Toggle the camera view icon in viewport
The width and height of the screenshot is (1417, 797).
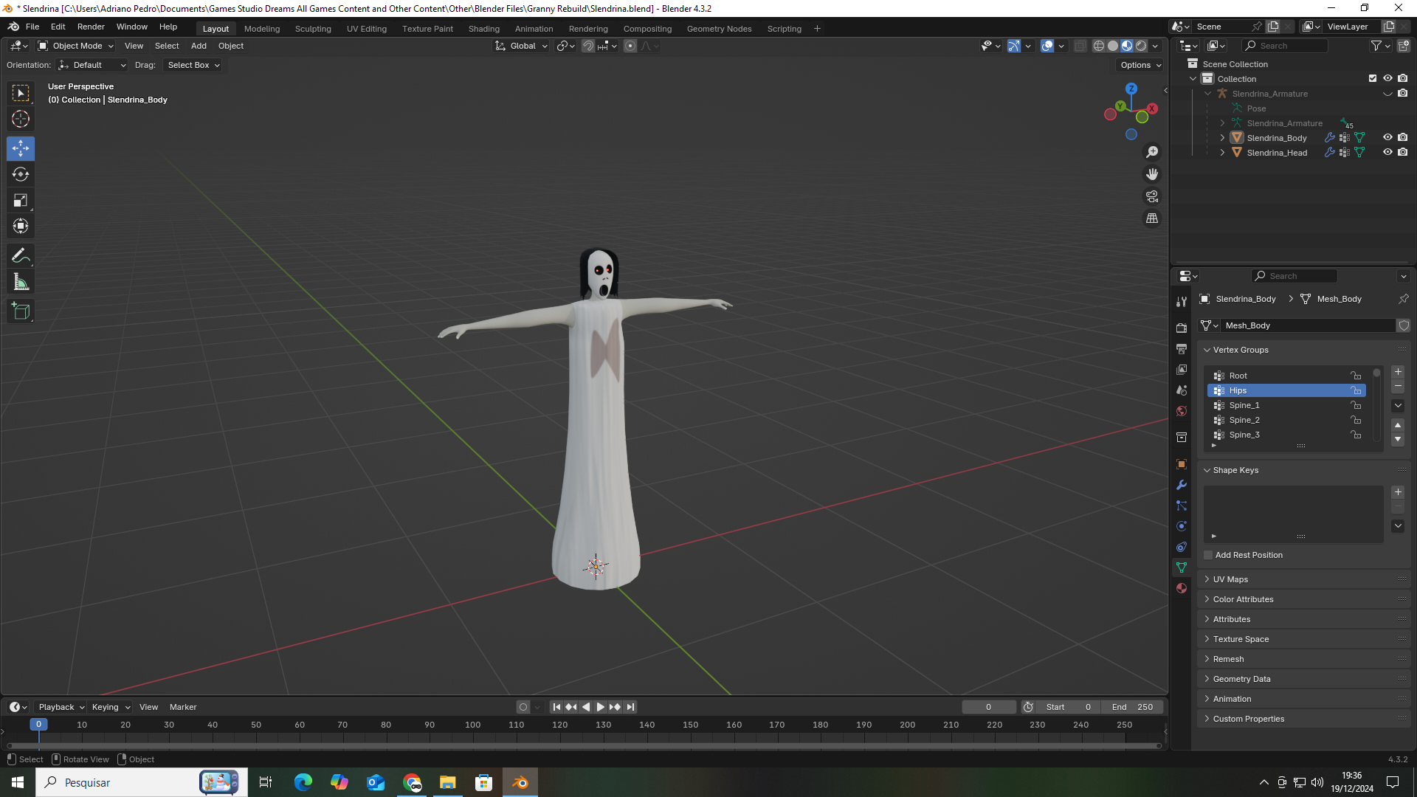tap(1152, 196)
